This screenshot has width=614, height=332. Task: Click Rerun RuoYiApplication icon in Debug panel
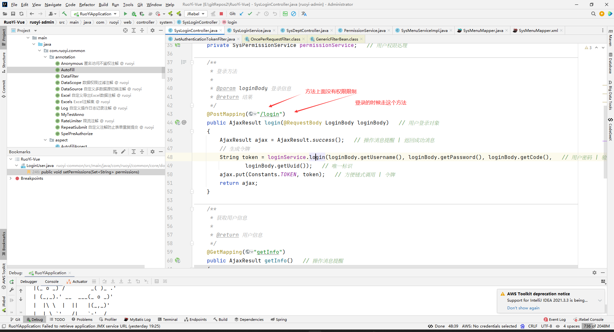12,282
